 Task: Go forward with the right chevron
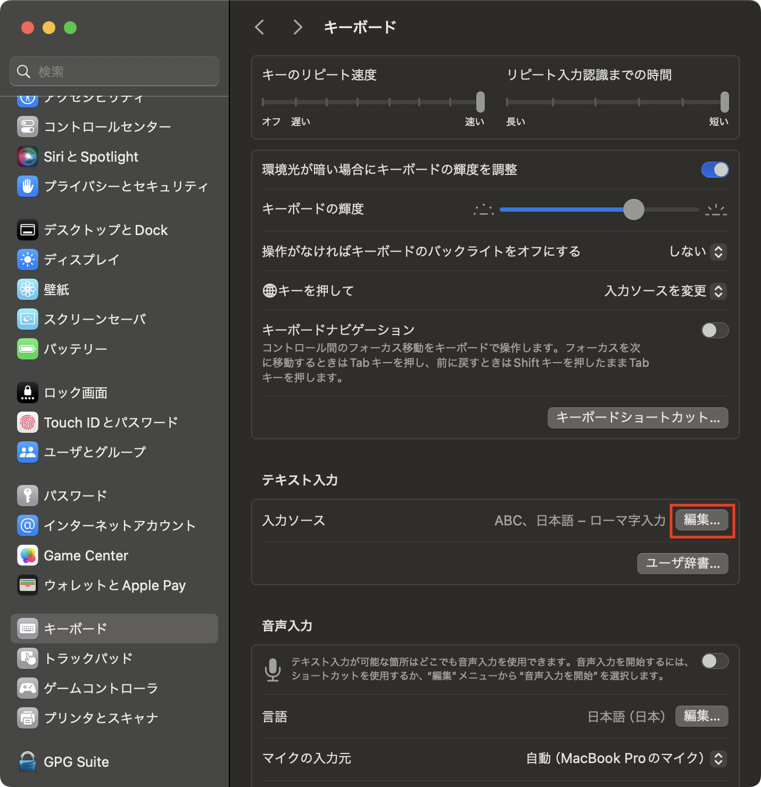[297, 27]
